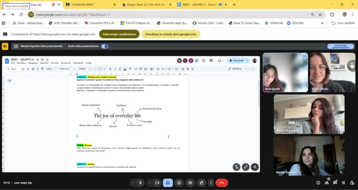Toggle Audio della presentazione switch
This screenshot has width=358, height=190.
tap(105, 46)
